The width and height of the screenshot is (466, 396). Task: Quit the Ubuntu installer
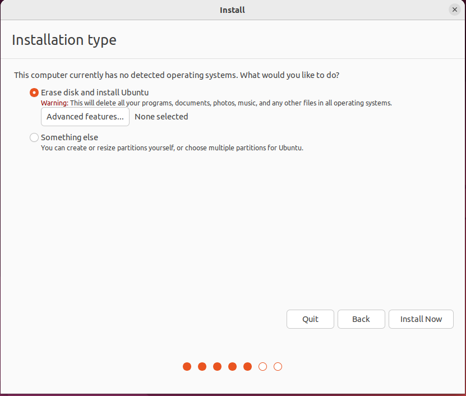coord(310,319)
